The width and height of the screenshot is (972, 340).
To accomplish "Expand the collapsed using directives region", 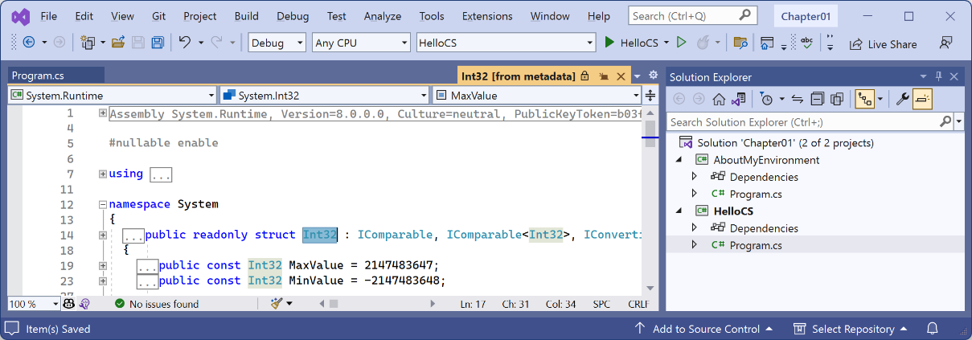I will 103,174.
